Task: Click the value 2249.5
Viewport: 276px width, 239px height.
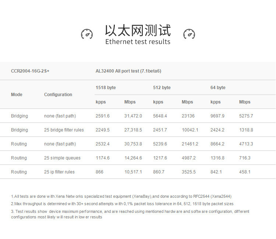Action: (102, 130)
